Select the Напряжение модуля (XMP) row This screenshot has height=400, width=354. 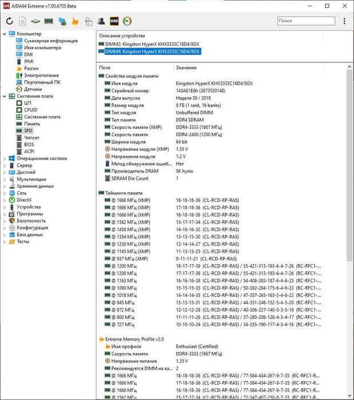(209, 149)
